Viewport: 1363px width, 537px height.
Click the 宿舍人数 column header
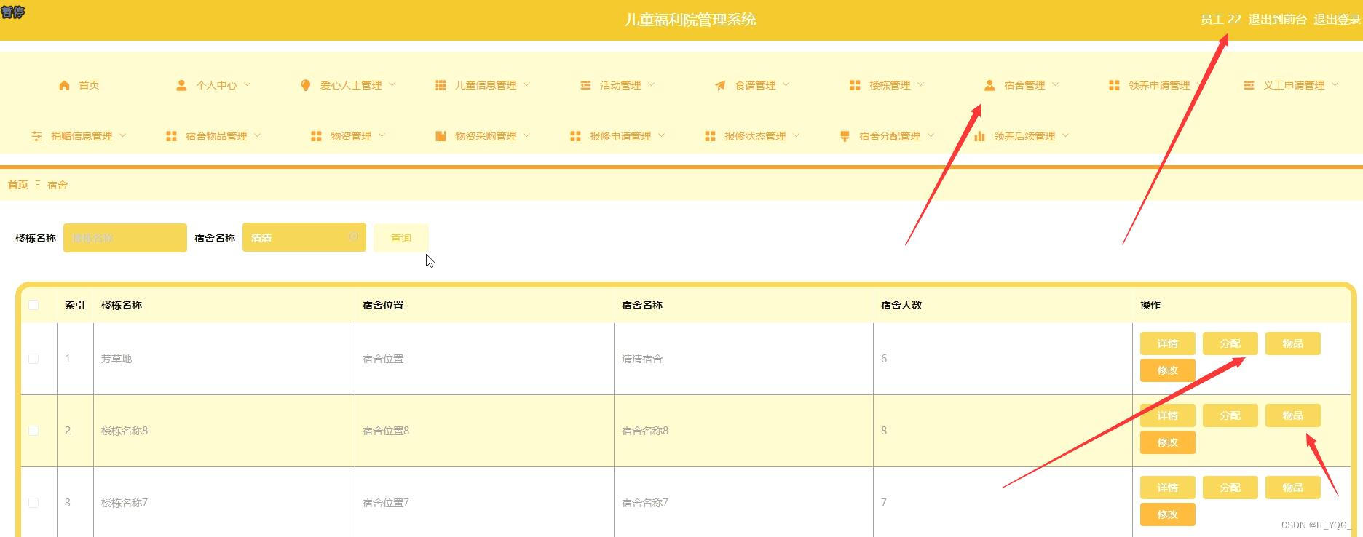[901, 305]
